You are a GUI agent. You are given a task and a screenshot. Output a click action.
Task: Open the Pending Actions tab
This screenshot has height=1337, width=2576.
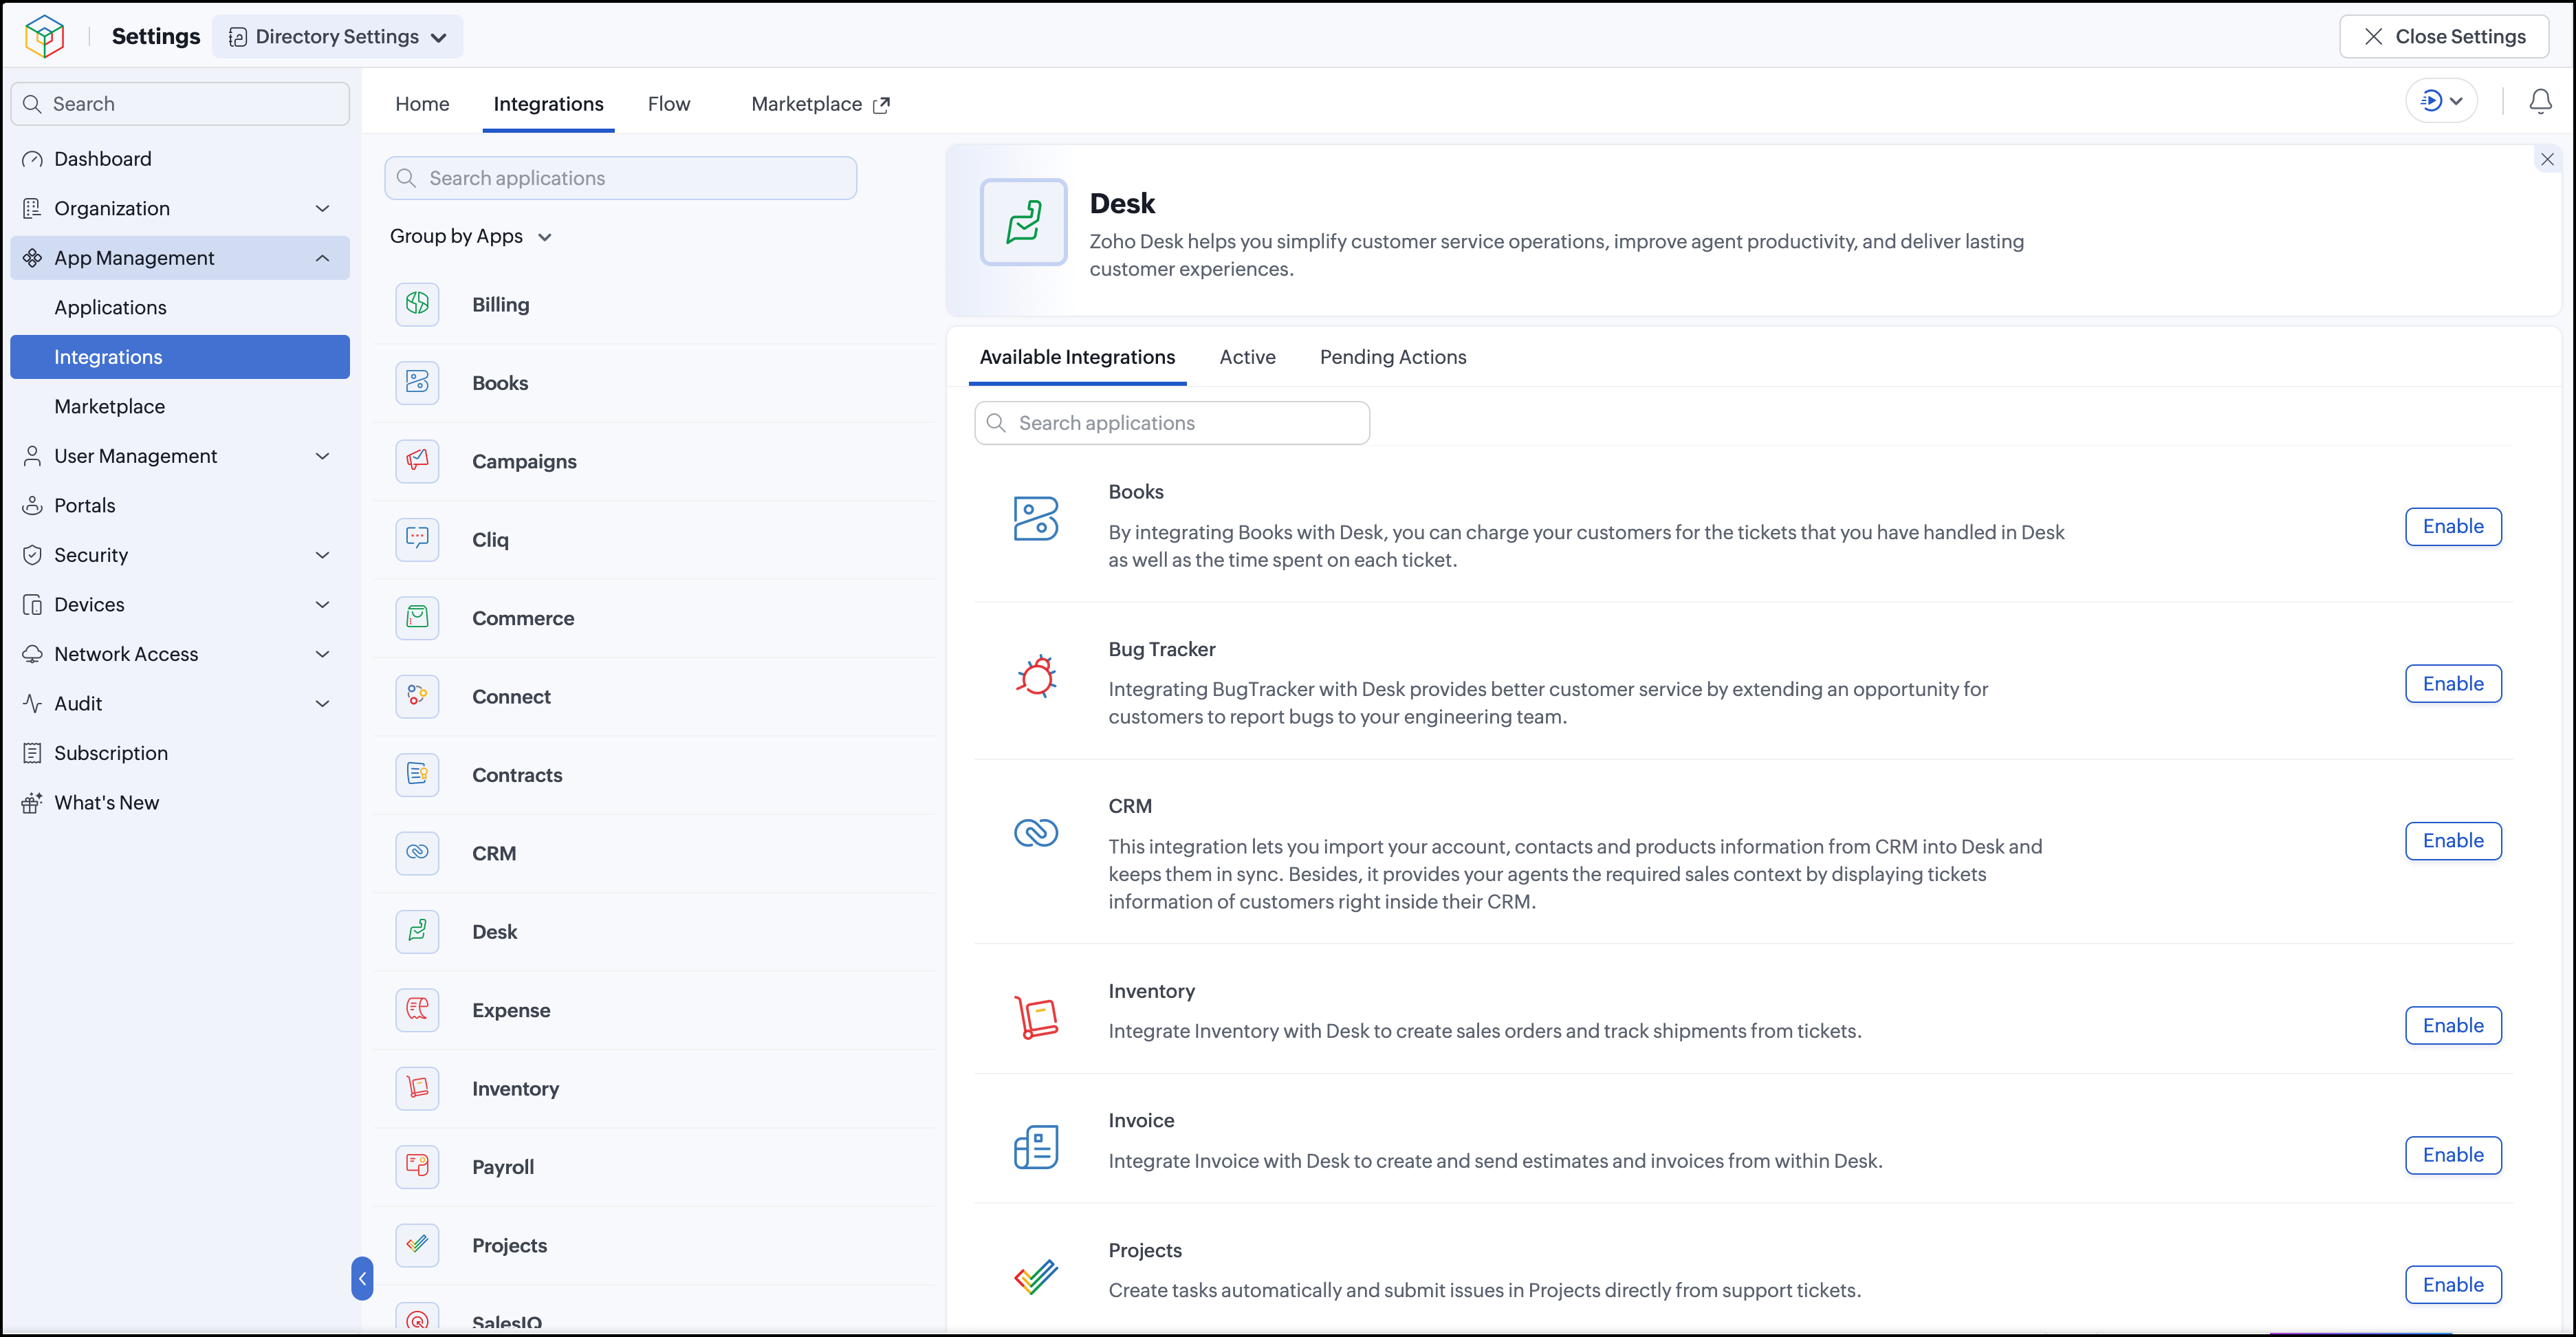(1393, 357)
